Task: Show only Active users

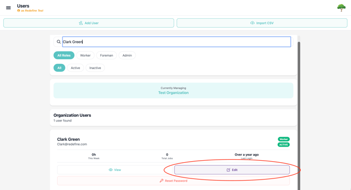Action: coord(75,68)
